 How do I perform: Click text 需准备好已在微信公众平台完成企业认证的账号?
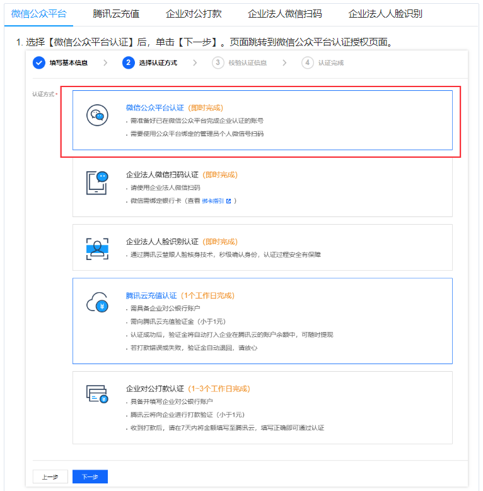197,121
